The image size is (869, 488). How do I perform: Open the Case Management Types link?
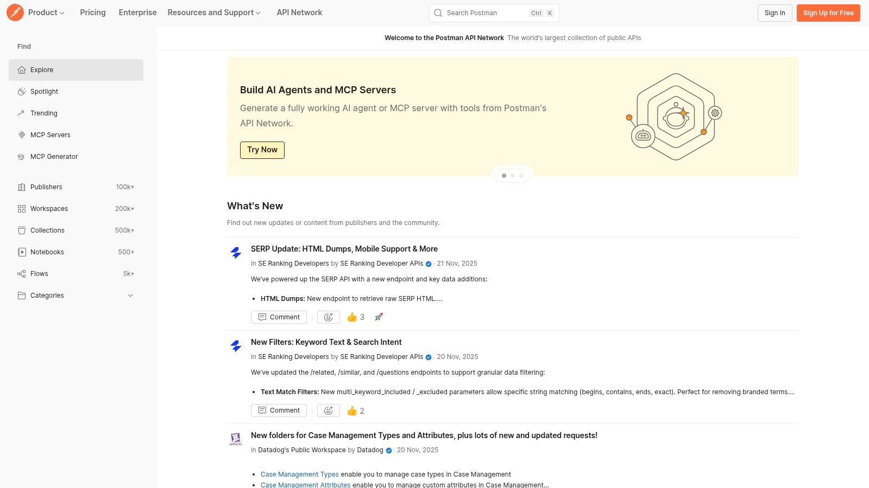pyautogui.click(x=299, y=474)
